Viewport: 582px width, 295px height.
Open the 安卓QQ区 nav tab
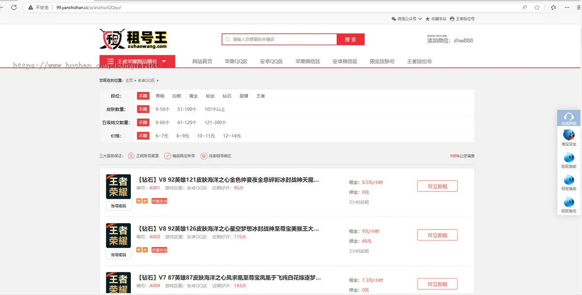point(271,62)
